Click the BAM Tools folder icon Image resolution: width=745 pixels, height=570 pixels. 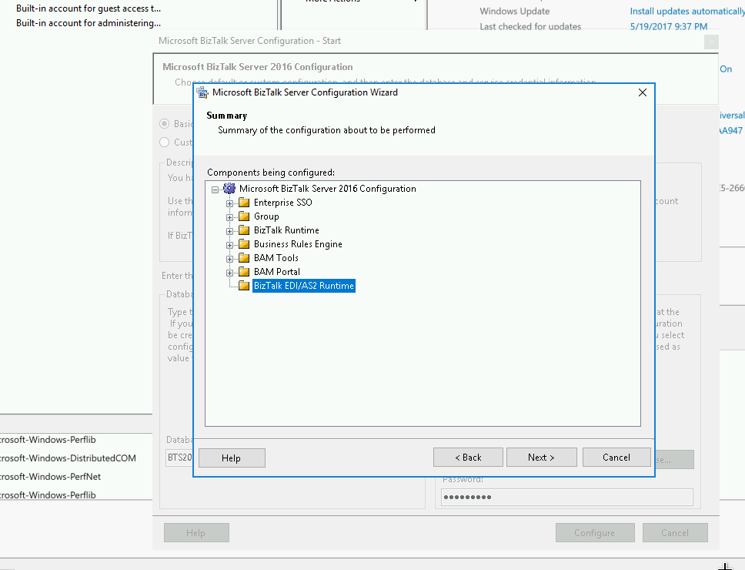(244, 258)
